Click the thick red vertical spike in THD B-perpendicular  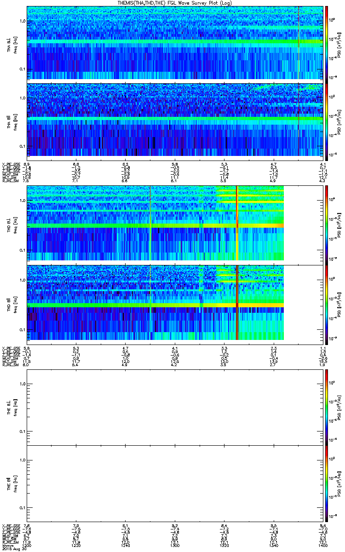237,223
